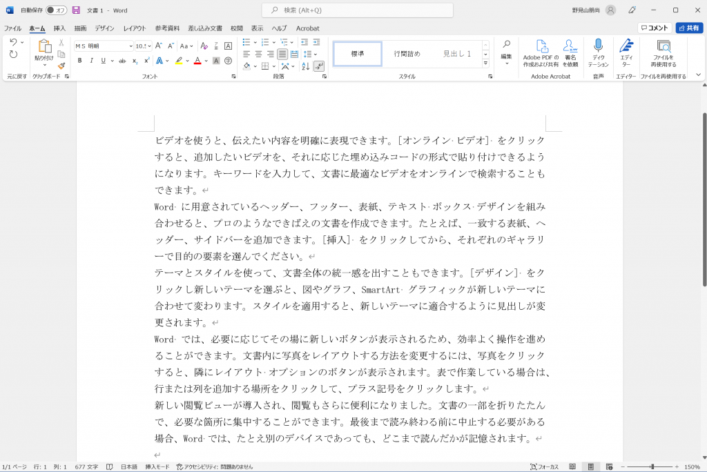Click the Copy icon in clipboard group

click(61, 54)
